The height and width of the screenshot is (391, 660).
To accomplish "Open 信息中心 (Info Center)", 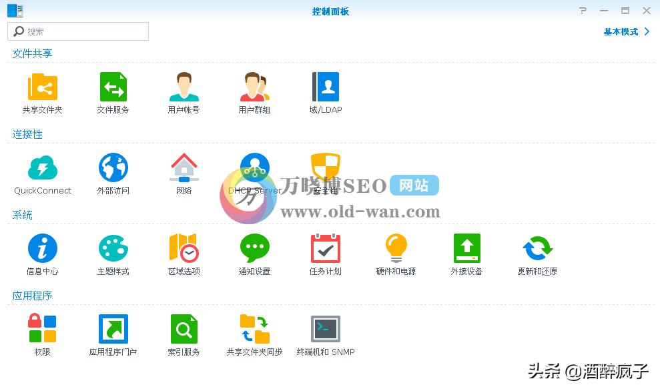I will [42, 250].
